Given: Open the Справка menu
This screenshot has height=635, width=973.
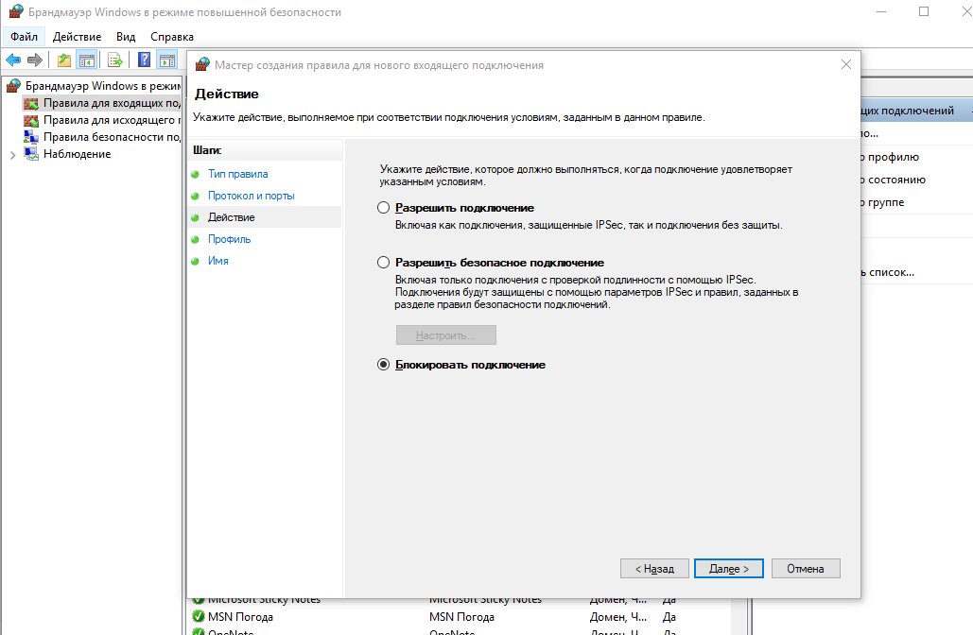Looking at the screenshot, I should coord(172,37).
